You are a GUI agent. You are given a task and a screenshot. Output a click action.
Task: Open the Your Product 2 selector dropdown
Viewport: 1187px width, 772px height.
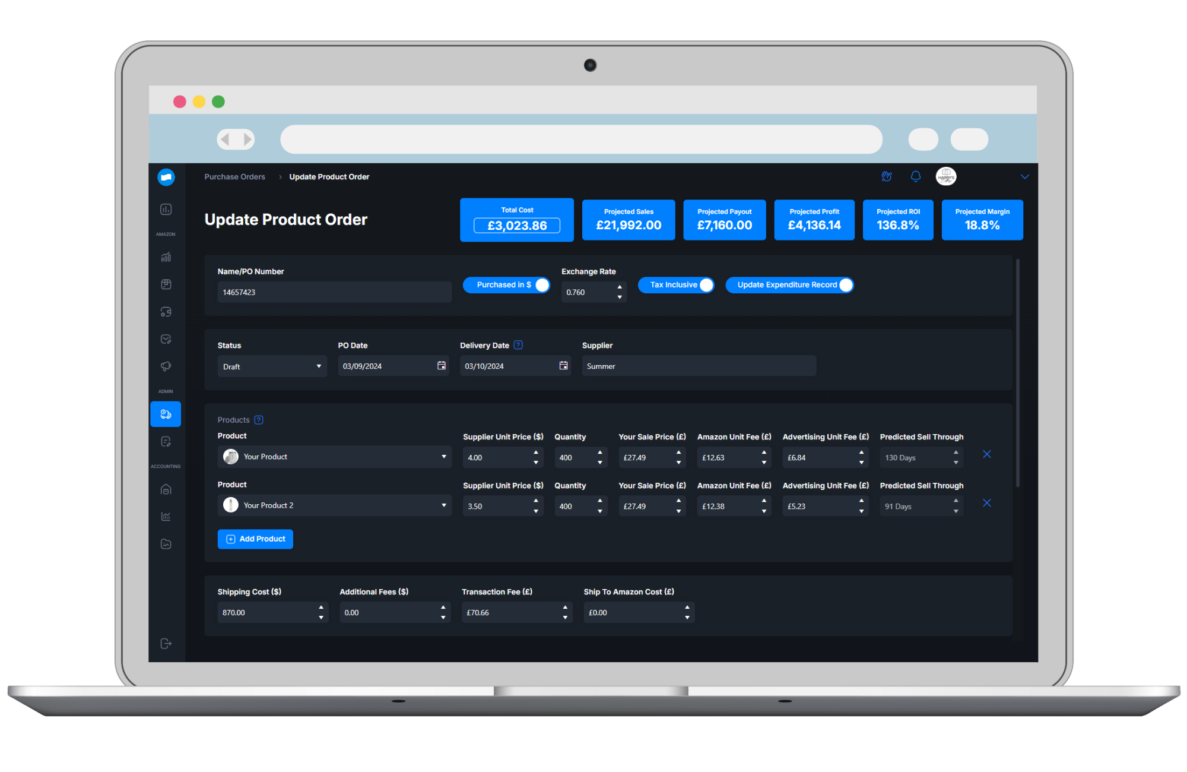pyautogui.click(x=335, y=505)
